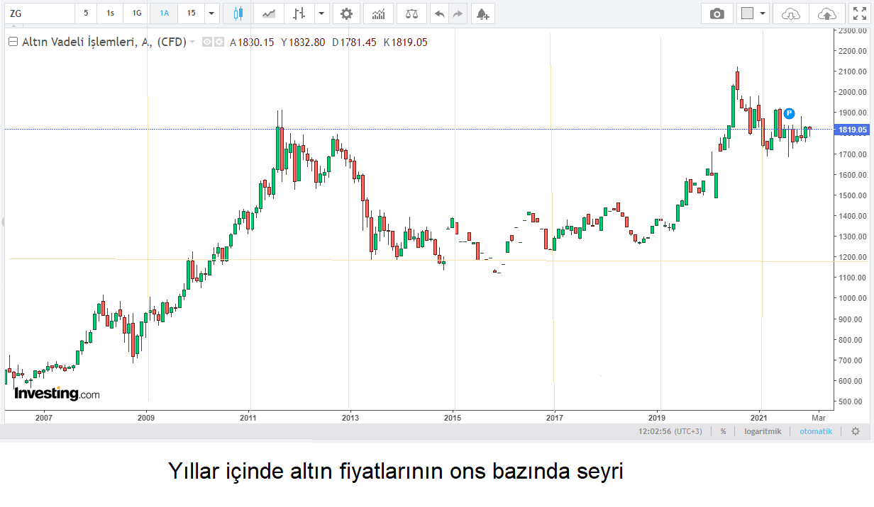Save chart to cloud with upload icon
The height and width of the screenshot is (507, 874).
[x=825, y=13]
